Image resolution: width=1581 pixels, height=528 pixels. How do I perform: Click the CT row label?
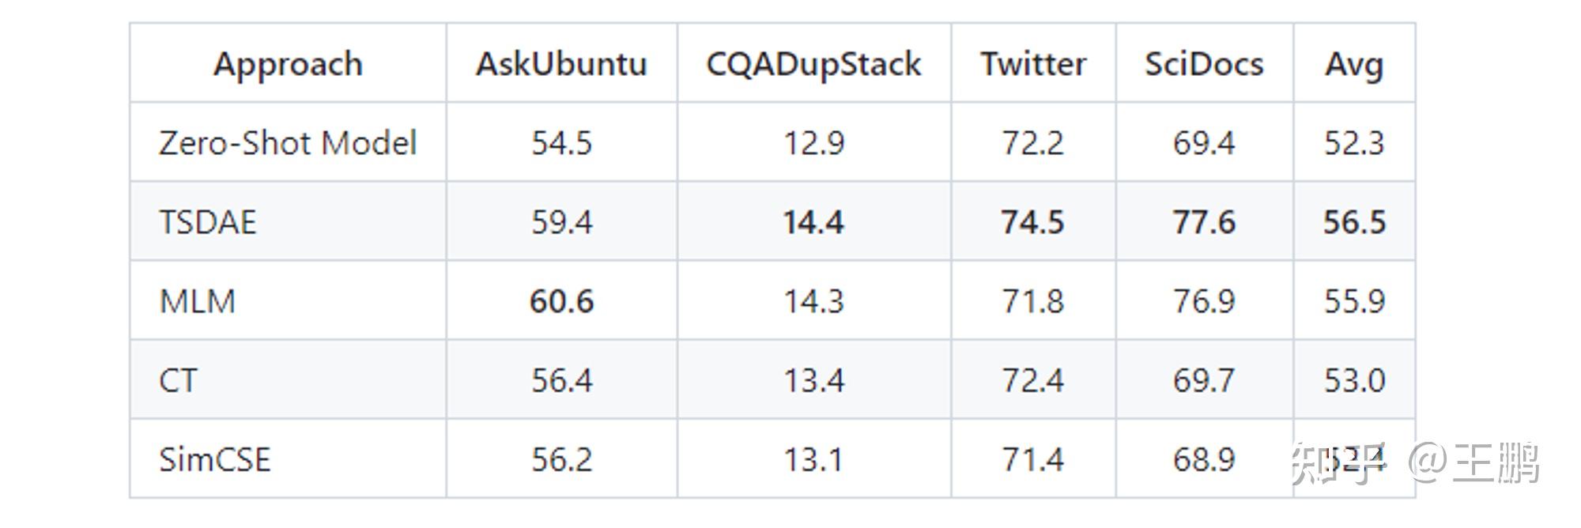click(178, 380)
